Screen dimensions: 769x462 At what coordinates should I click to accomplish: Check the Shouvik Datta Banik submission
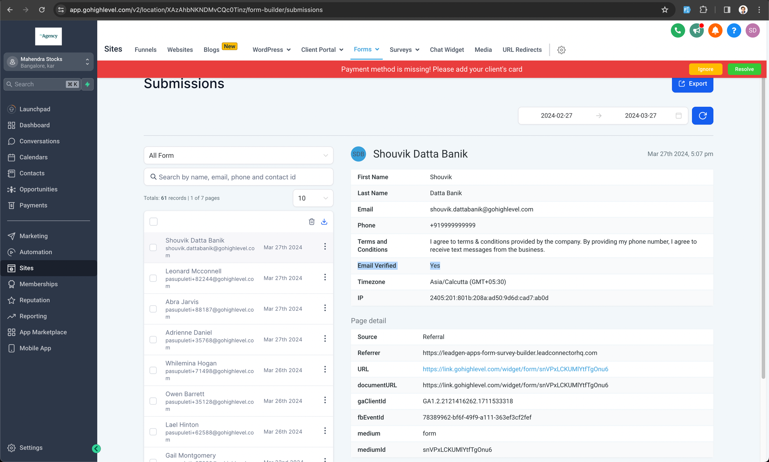[x=153, y=248]
